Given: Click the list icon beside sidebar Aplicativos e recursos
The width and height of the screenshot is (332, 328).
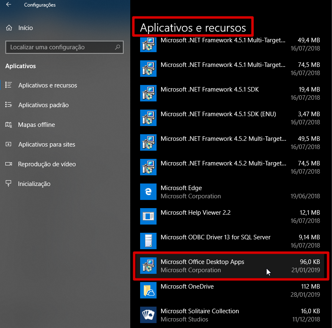Looking at the screenshot, I should pos(9,85).
